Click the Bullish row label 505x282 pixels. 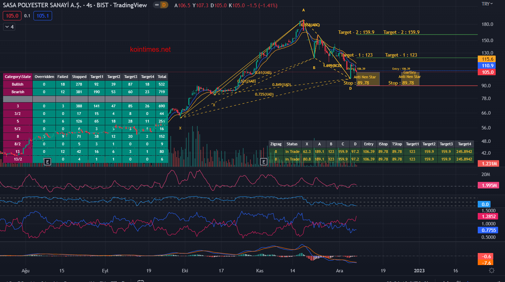[x=18, y=84]
